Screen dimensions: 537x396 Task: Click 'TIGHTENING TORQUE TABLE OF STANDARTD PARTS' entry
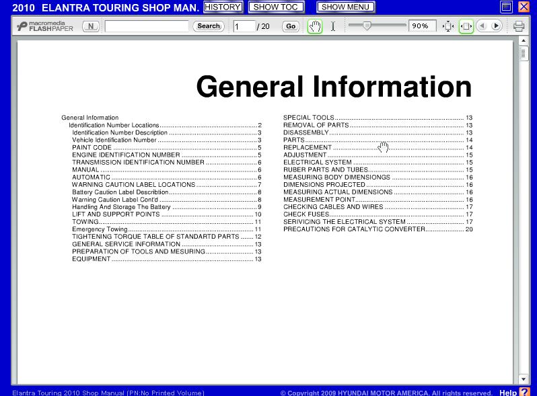pyautogui.click(x=166, y=237)
